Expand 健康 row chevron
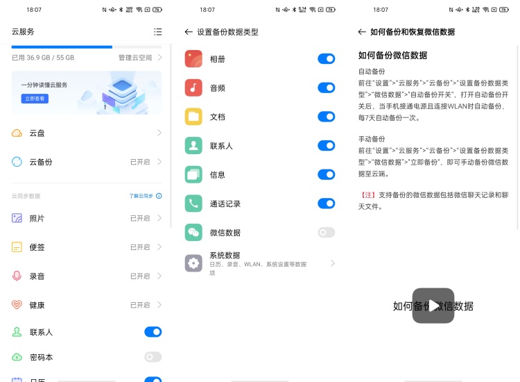The width and height of the screenshot is (520, 382). click(159, 305)
